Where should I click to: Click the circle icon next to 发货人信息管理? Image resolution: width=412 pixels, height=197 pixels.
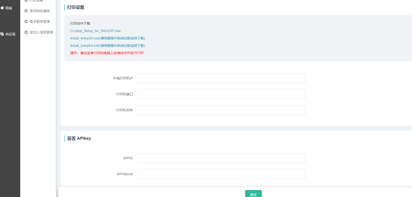pyautogui.click(x=26, y=32)
